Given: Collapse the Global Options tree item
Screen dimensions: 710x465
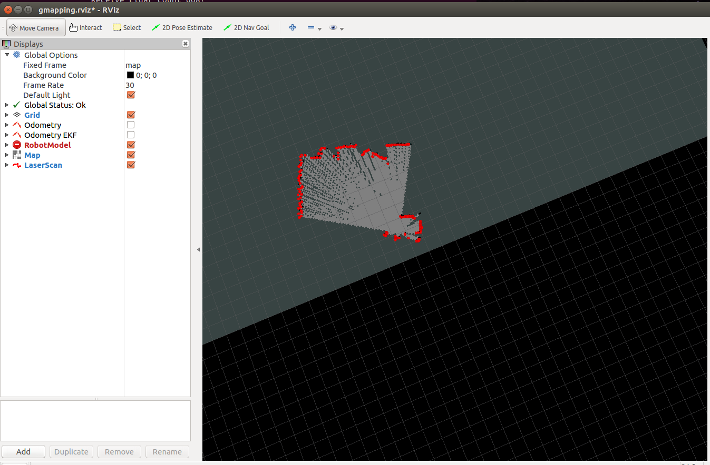Looking at the screenshot, I should (7, 55).
